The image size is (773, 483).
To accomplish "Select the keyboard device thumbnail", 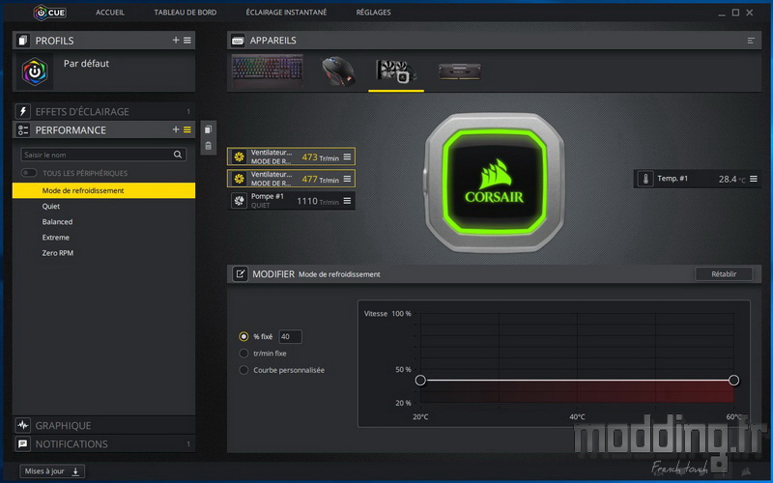I will click(268, 71).
